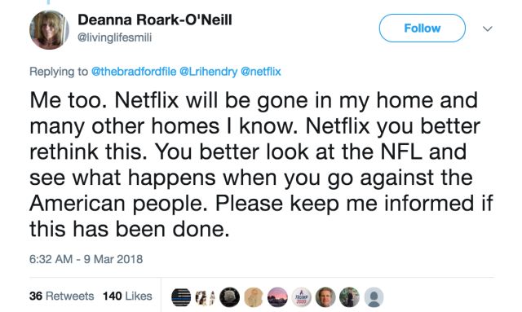This screenshot has width=522, height=312.
Task: Select the smiling man's face avatar
Action: [x=325, y=297]
